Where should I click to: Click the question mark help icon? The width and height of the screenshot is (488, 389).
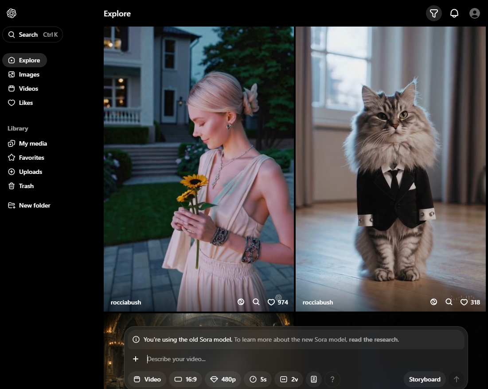332,379
